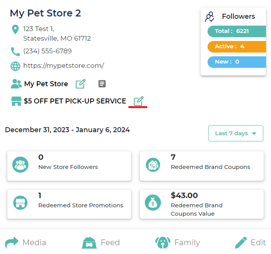Open the document icon beside My Pet Store
This screenshot has height=254, width=271.
(102, 83)
